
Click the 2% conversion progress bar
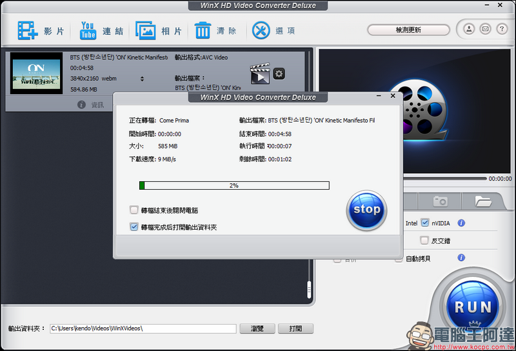tap(234, 185)
